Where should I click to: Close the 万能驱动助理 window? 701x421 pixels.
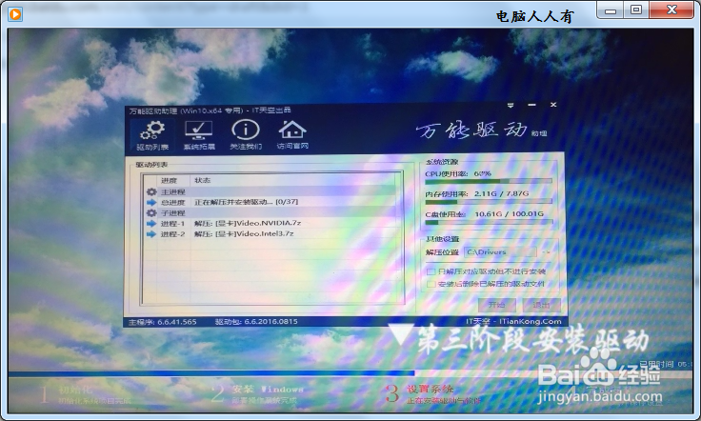(x=553, y=105)
